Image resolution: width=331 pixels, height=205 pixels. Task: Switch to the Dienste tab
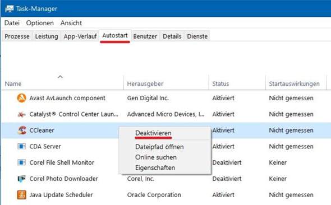click(x=197, y=36)
